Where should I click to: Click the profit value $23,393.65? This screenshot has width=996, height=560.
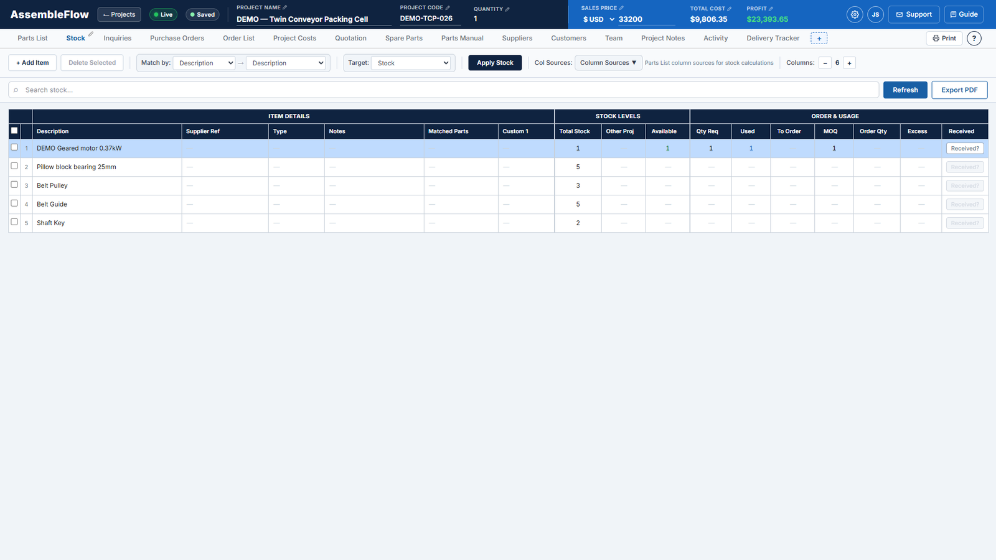pyautogui.click(x=767, y=19)
